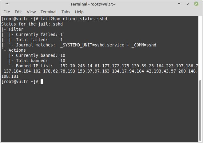Screen dimensions: 203x143
Task: Close the terminal with green X button
Action: 196,4
